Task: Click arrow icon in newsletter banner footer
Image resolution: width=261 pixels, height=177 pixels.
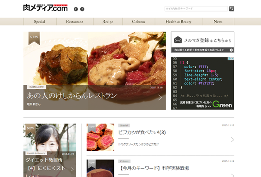Action: pyautogui.click(x=231, y=50)
